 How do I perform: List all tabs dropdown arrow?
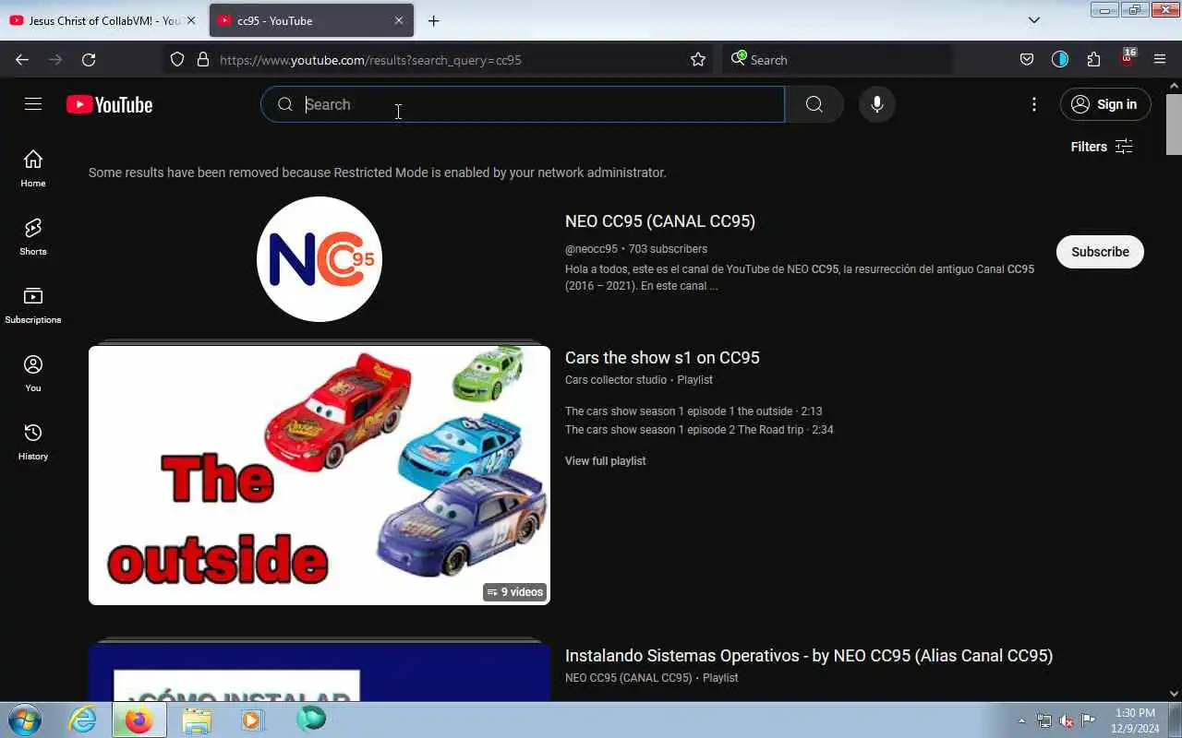(x=1034, y=20)
